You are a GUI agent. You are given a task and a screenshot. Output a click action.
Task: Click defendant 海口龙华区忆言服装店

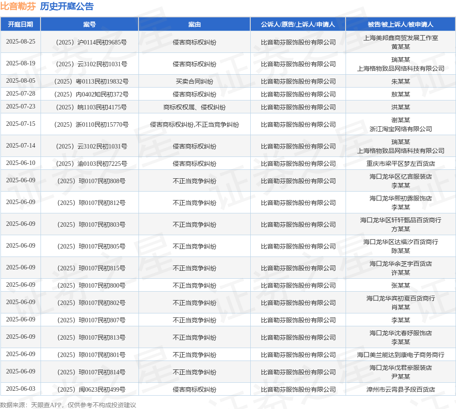point(401,177)
